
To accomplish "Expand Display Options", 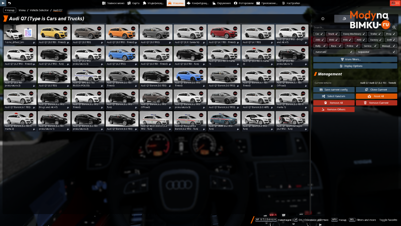I will tap(355, 66).
